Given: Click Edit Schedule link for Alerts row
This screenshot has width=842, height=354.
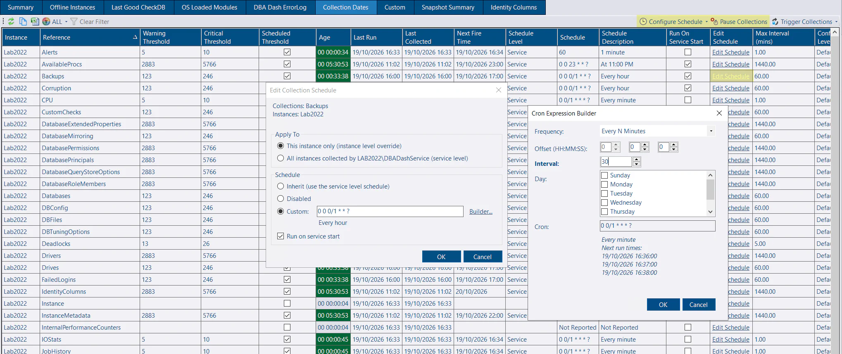Looking at the screenshot, I should click(x=730, y=52).
